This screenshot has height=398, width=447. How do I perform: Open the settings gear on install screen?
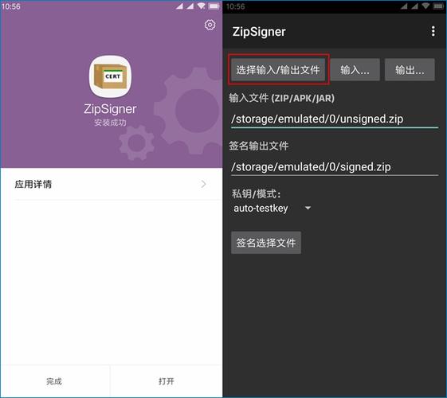tap(210, 25)
